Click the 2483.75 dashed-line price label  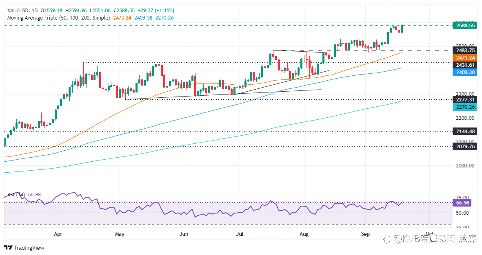pyautogui.click(x=465, y=51)
